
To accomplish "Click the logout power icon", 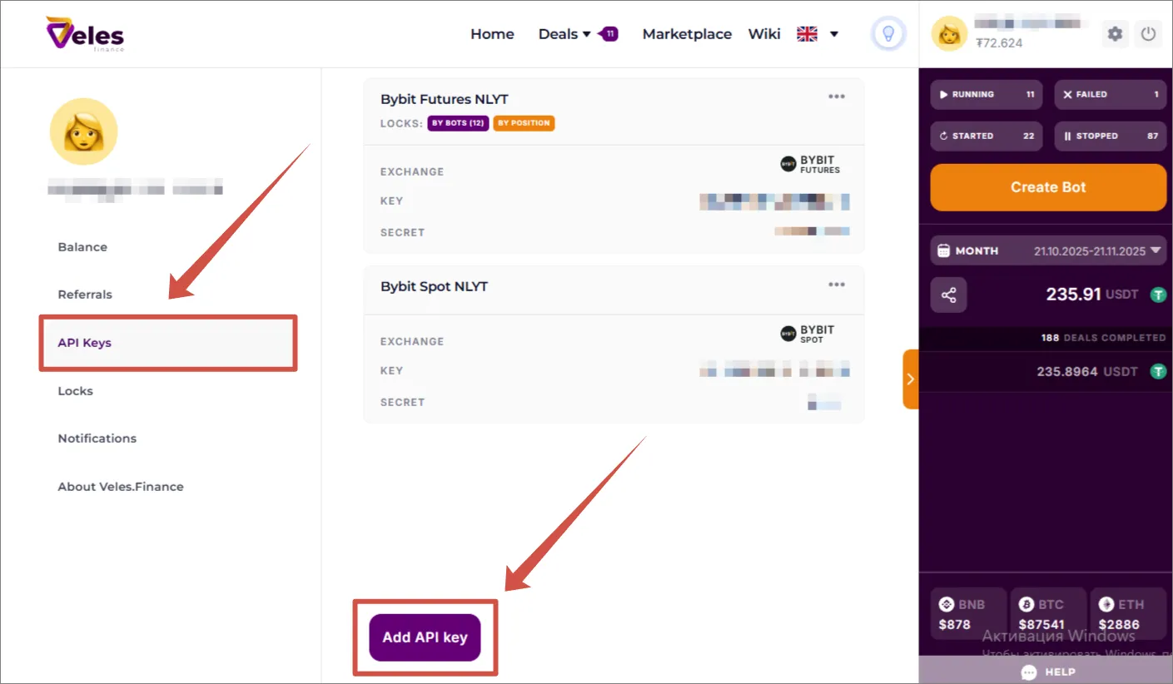I will coord(1149,33).
